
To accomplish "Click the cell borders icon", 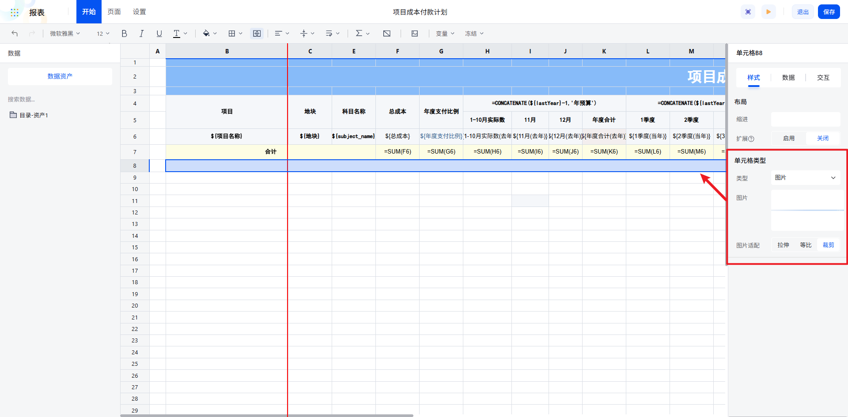I will coord(232,34).
